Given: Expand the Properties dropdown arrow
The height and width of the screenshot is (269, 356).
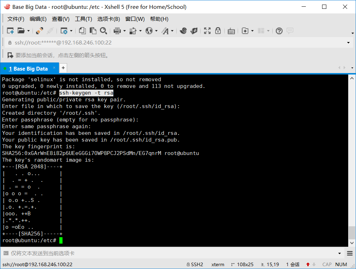Looking at the screenshot, I should (x=71, y=31).
